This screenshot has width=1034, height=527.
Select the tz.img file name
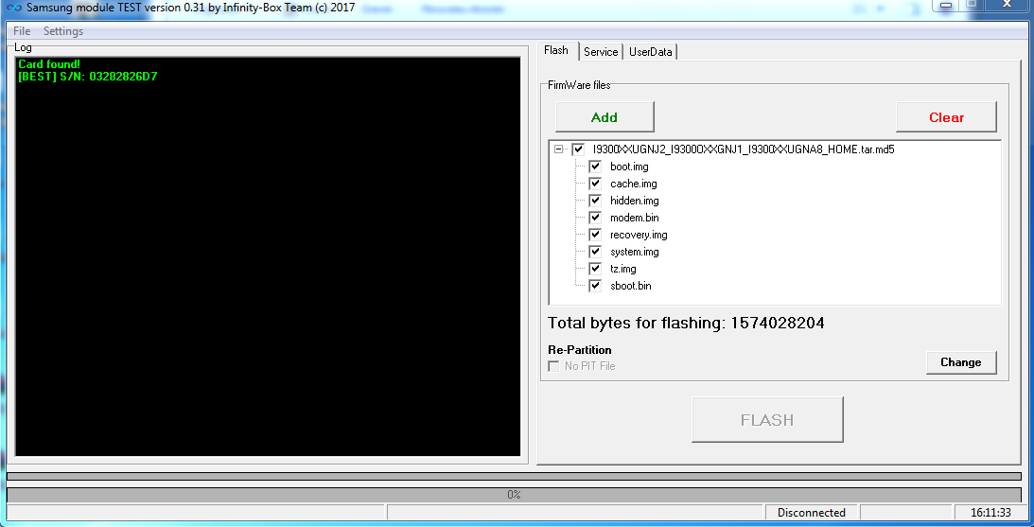pyautogui.click(x=622, y=269)
